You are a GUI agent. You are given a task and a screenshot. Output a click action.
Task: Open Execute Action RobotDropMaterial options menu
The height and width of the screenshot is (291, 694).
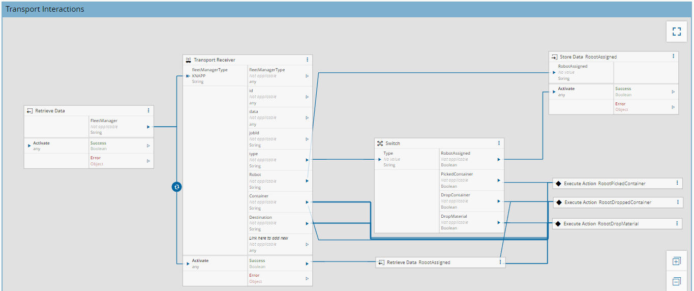pyautogui.click(x=677, y=223)
